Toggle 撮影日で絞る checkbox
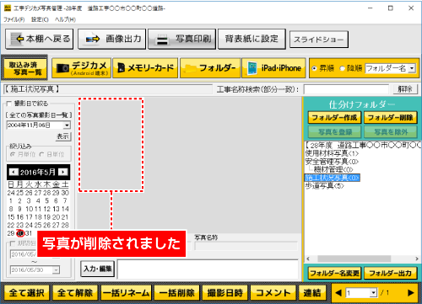Image resolution: width=422 pixels, height=304 pixels. 9,104
